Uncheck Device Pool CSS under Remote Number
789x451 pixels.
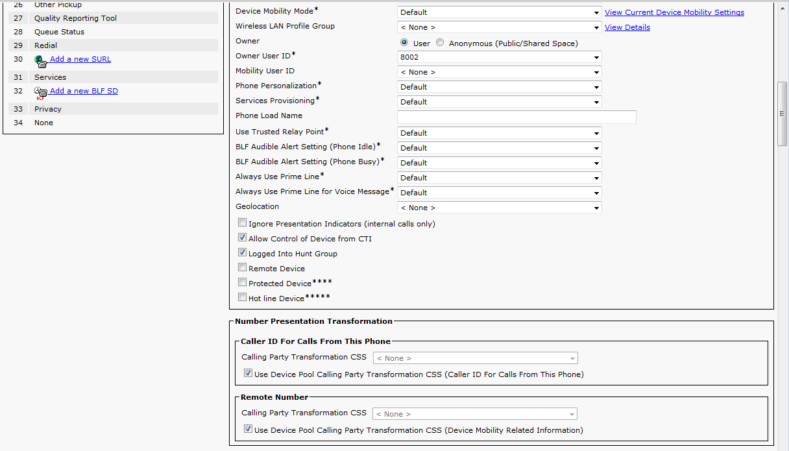coord(248,429)
